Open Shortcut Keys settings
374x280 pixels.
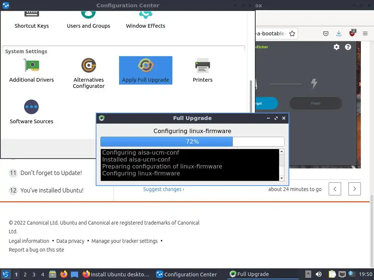[31, 20]
